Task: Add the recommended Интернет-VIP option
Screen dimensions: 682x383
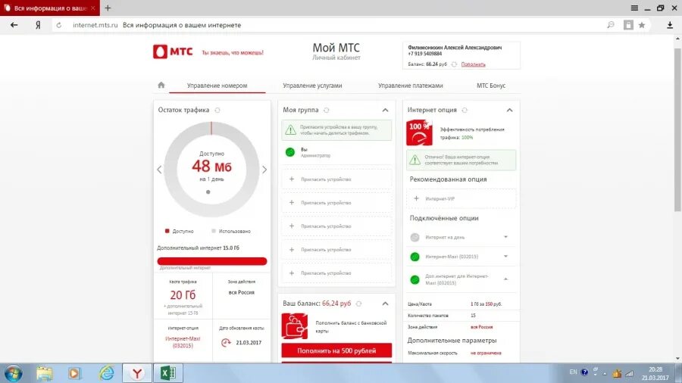Action: click(x=461, y=198)
